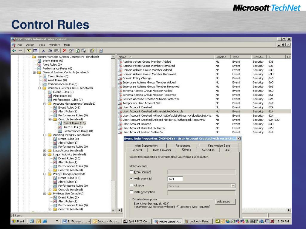Sort list by the Name column header
This screenshot has width=306, height=229.
(x=166, y=57)
